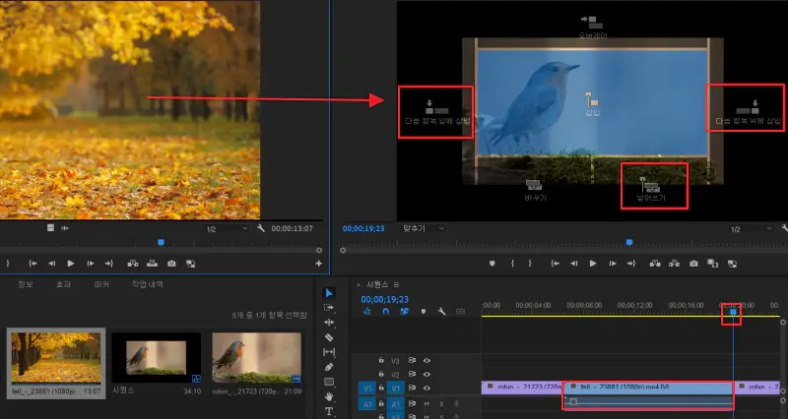Hide the V3 track output

(x=427, y=360)
